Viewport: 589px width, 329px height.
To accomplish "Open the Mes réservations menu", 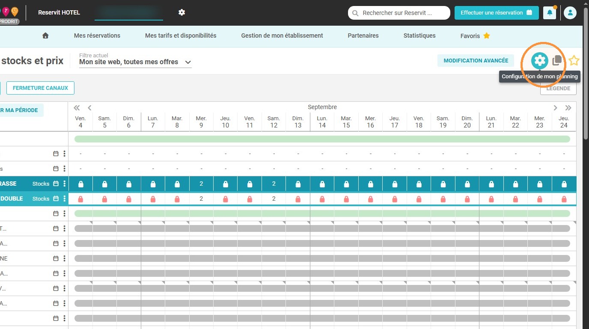I will point(97,36).
